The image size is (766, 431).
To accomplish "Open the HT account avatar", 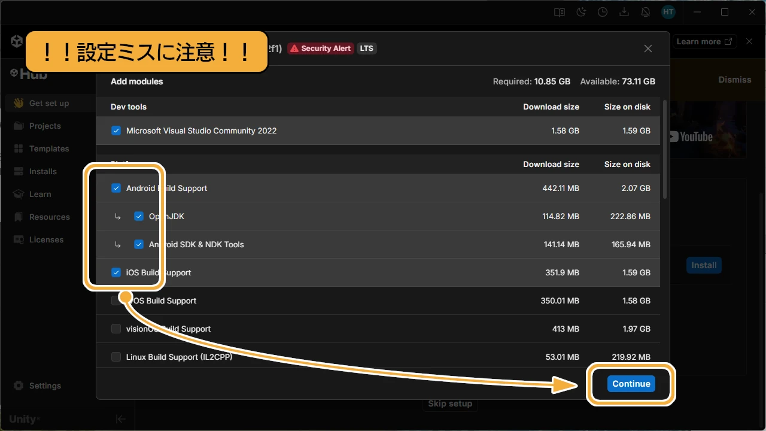I will (x=668, y=12).
